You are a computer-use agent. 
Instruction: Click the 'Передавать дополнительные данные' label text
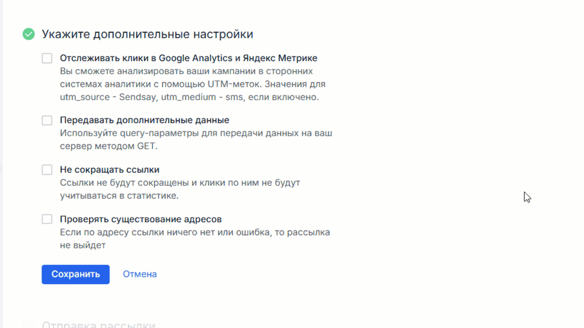tap(144, 120)
